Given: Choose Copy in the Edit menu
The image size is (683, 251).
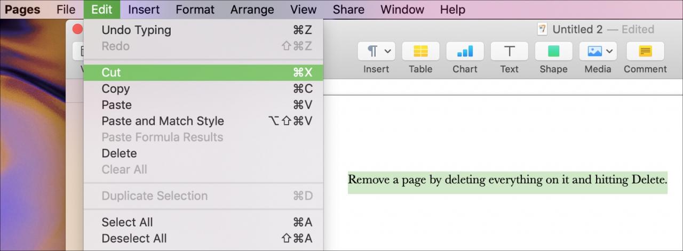Looking at the screenshot, I should click(x=203, y=88).
